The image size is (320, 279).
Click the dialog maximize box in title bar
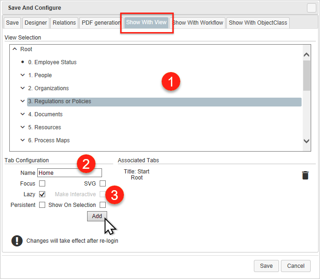click(x=311, y=8)
